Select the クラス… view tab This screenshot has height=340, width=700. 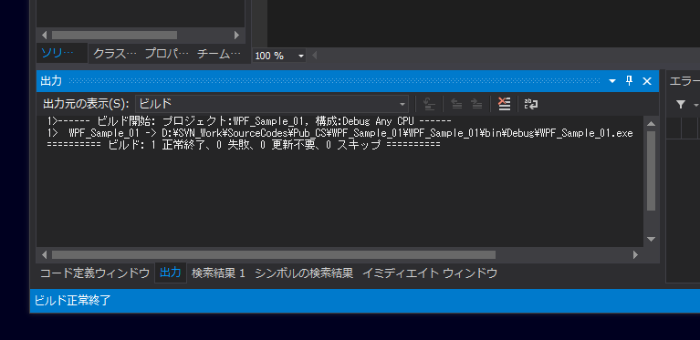click(115, 54)
